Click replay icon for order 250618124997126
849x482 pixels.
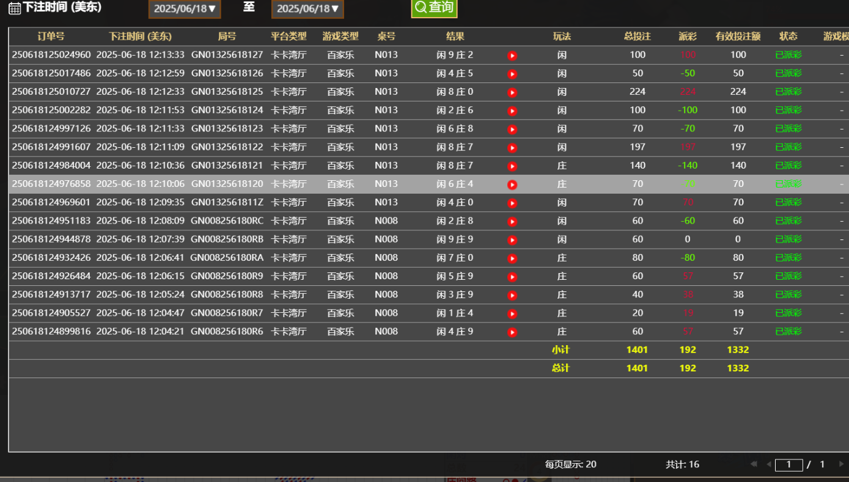pyautogui.click(x=512, y=130)
